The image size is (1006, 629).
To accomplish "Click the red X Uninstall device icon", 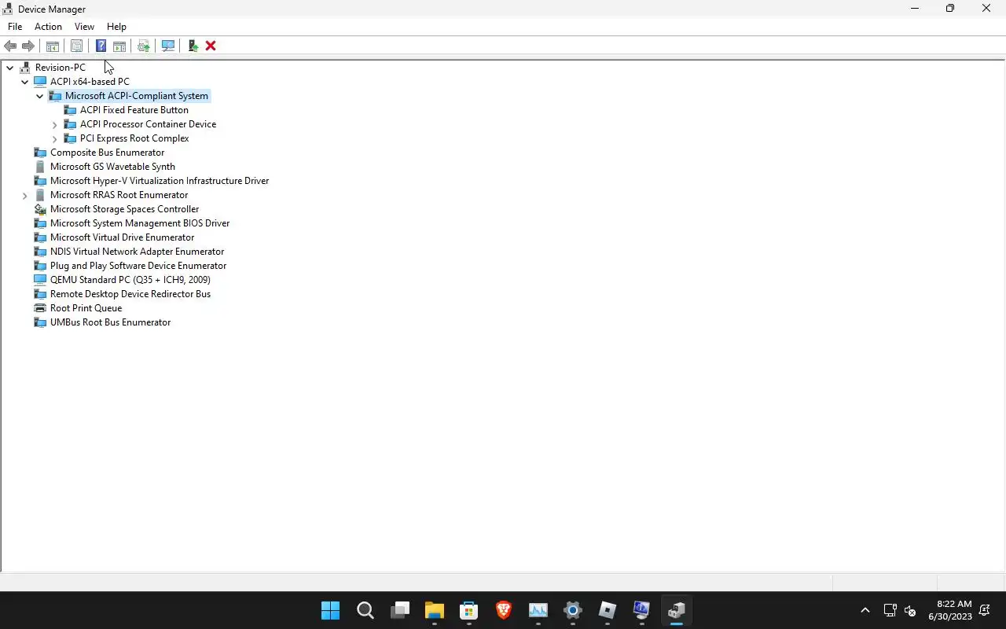I will point(211,46).
